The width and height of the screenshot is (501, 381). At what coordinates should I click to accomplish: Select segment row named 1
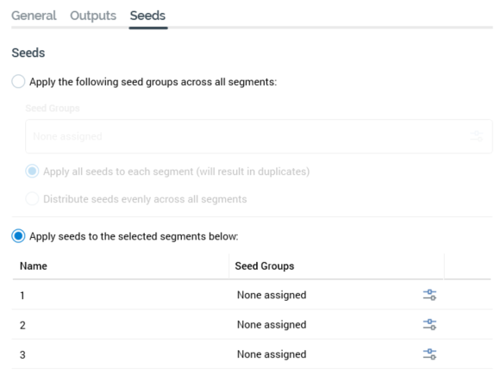[252, 295]
